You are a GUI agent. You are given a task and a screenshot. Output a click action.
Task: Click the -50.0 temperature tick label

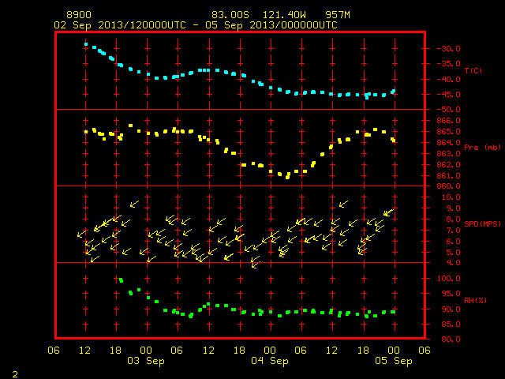(448, 110)
